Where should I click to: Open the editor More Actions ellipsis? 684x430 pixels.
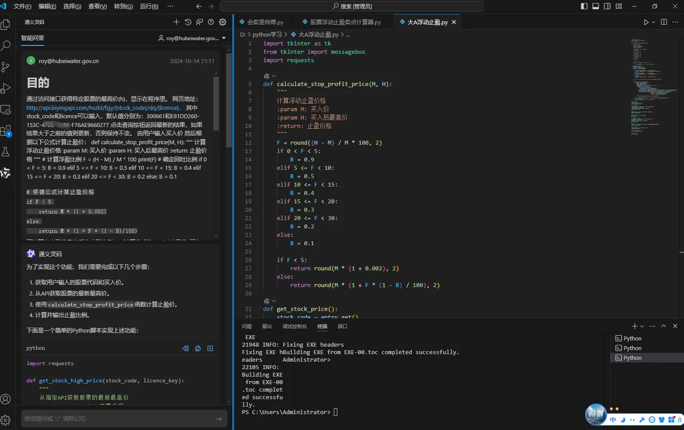pos(676,22)
